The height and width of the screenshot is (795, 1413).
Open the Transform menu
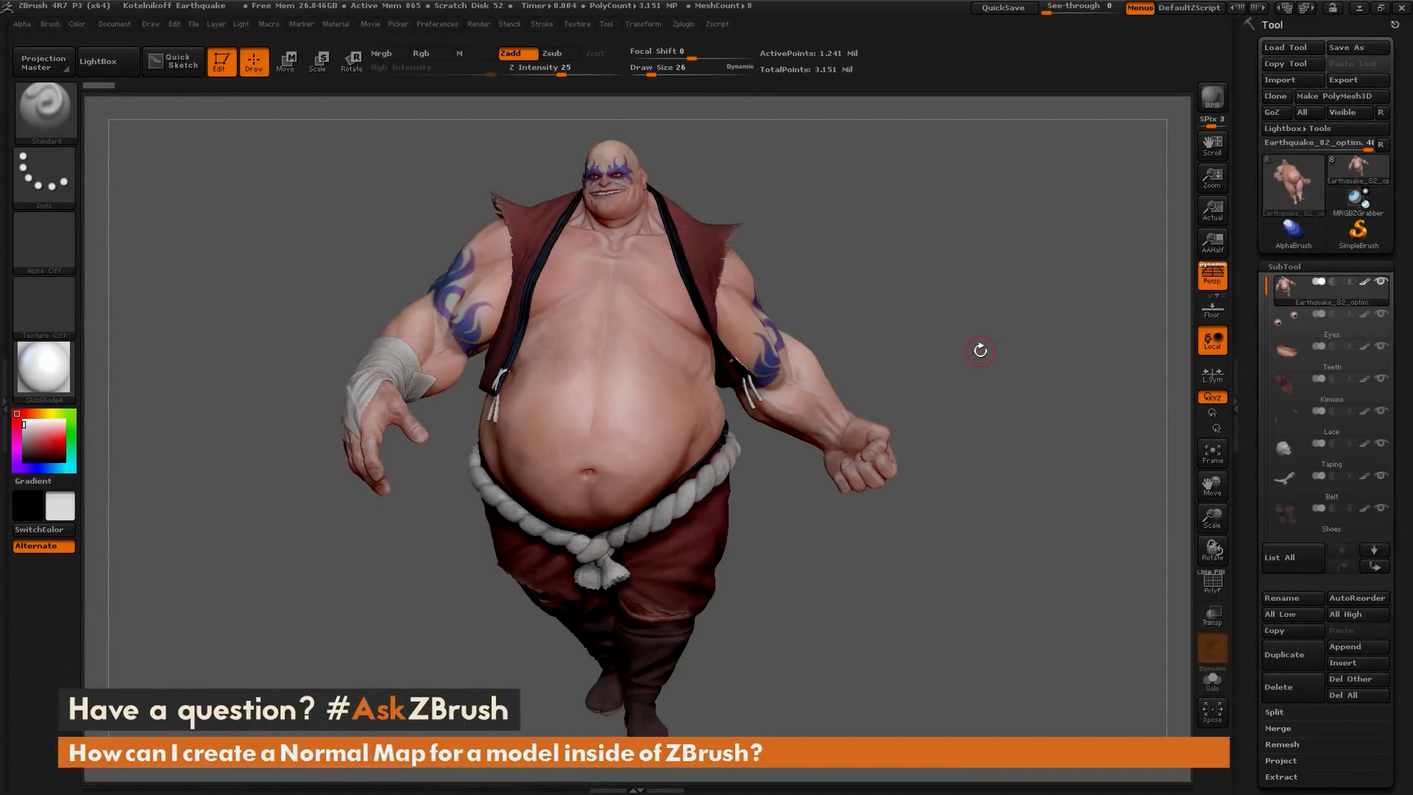(x=642, y=24)
